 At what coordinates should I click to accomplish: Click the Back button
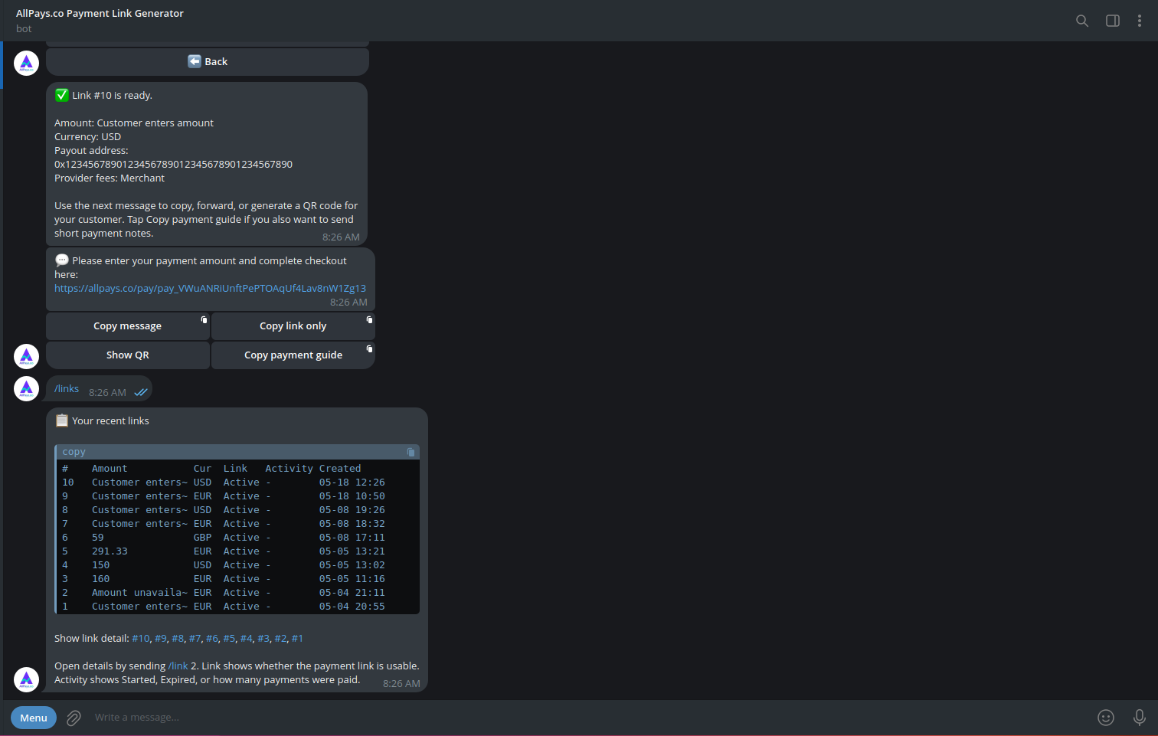(208, 61)
